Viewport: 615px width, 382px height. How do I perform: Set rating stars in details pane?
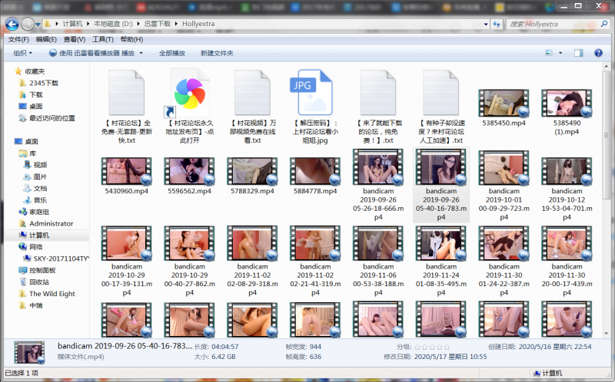pyautogui.click(x=432, y=347)
